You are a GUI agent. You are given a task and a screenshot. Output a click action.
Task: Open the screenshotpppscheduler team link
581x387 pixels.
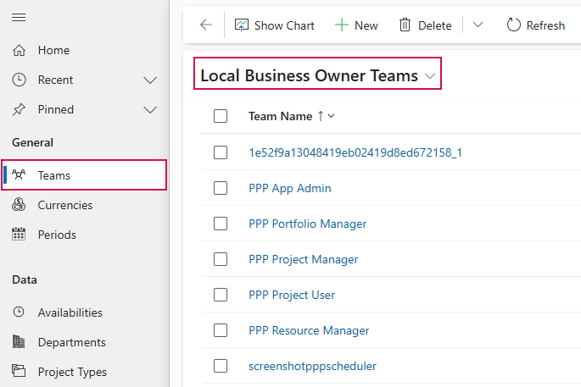312,366
